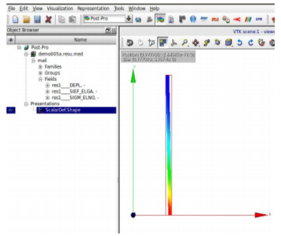Expand the res1___DEPL field node
The height and width of the screenshot is (236, 281).
47,86
